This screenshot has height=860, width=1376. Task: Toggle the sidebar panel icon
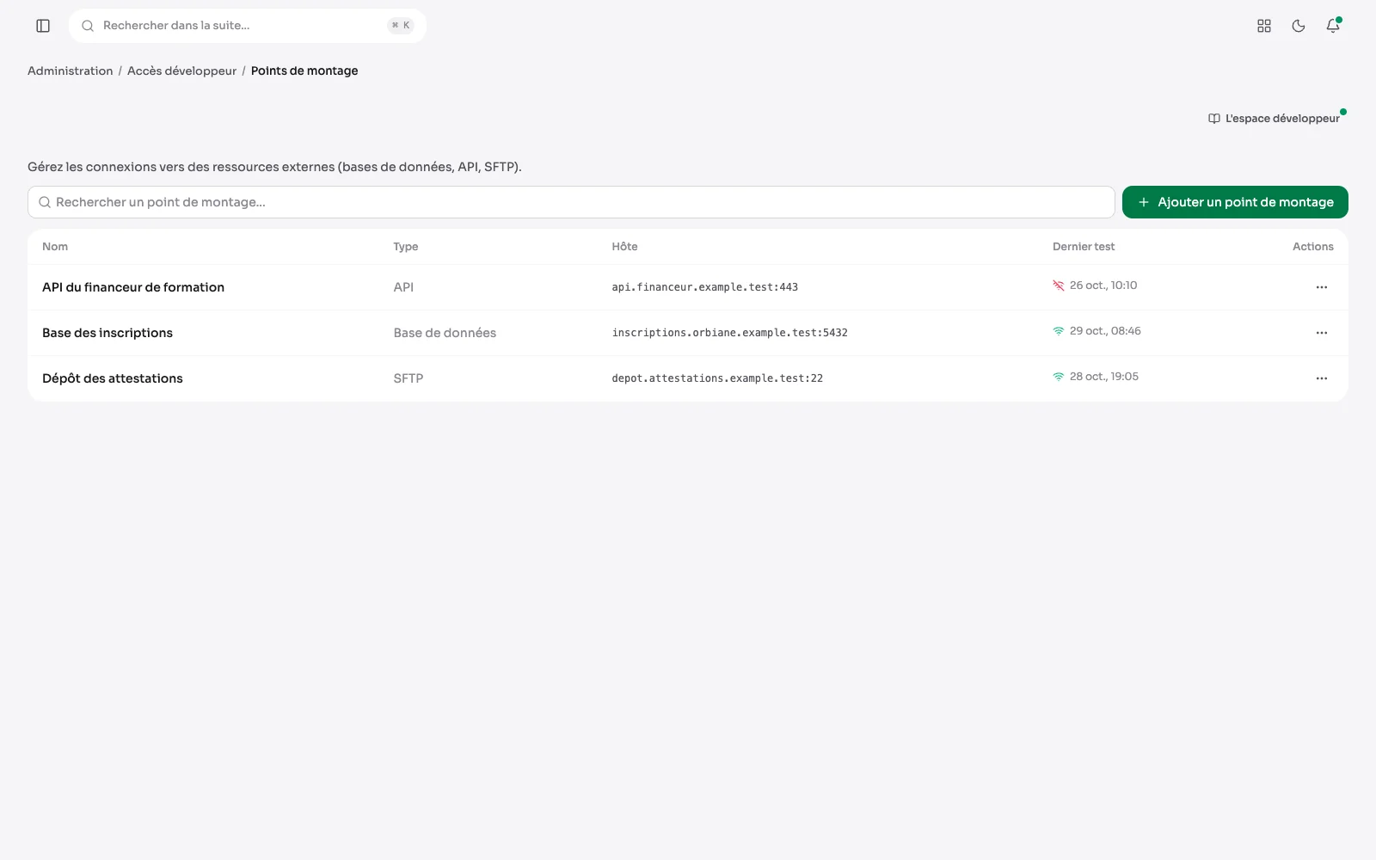point(43,26)
